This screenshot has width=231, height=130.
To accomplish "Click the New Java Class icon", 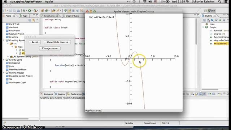I will pos(47,10).
